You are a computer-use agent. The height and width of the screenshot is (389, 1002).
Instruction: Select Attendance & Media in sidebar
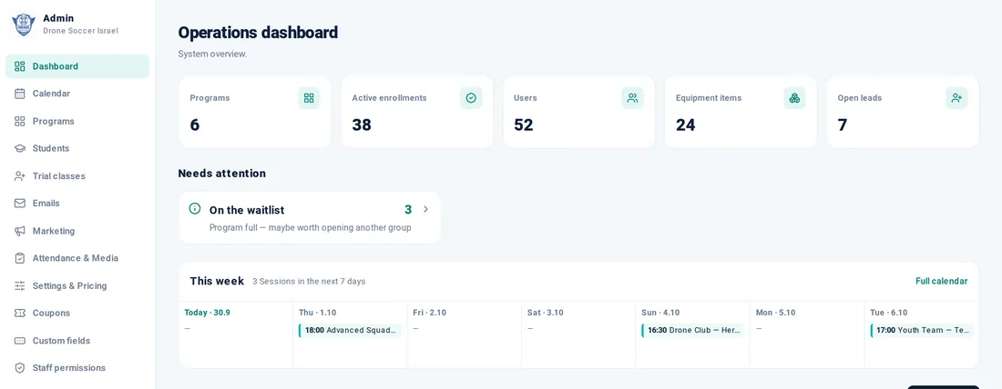click(77, 258)
